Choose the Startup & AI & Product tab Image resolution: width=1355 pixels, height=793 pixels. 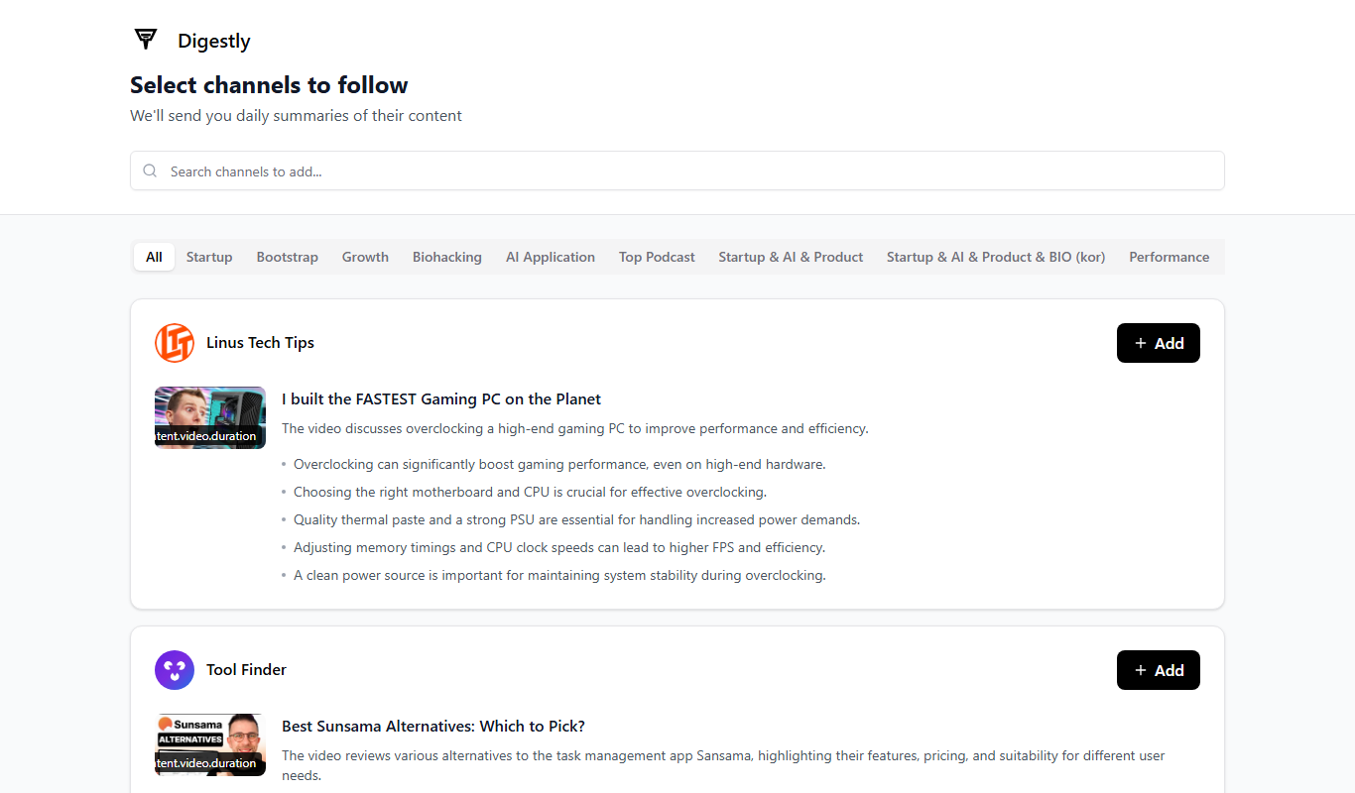(791, 257)
